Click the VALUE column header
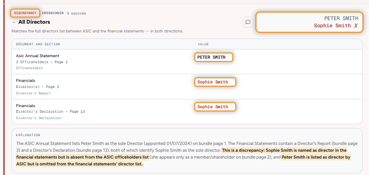369x175 pixels. click(x=203, y=44)
